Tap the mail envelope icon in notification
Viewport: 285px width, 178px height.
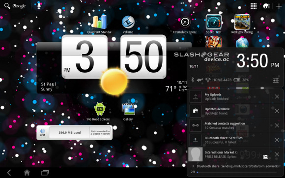(265, 156)
